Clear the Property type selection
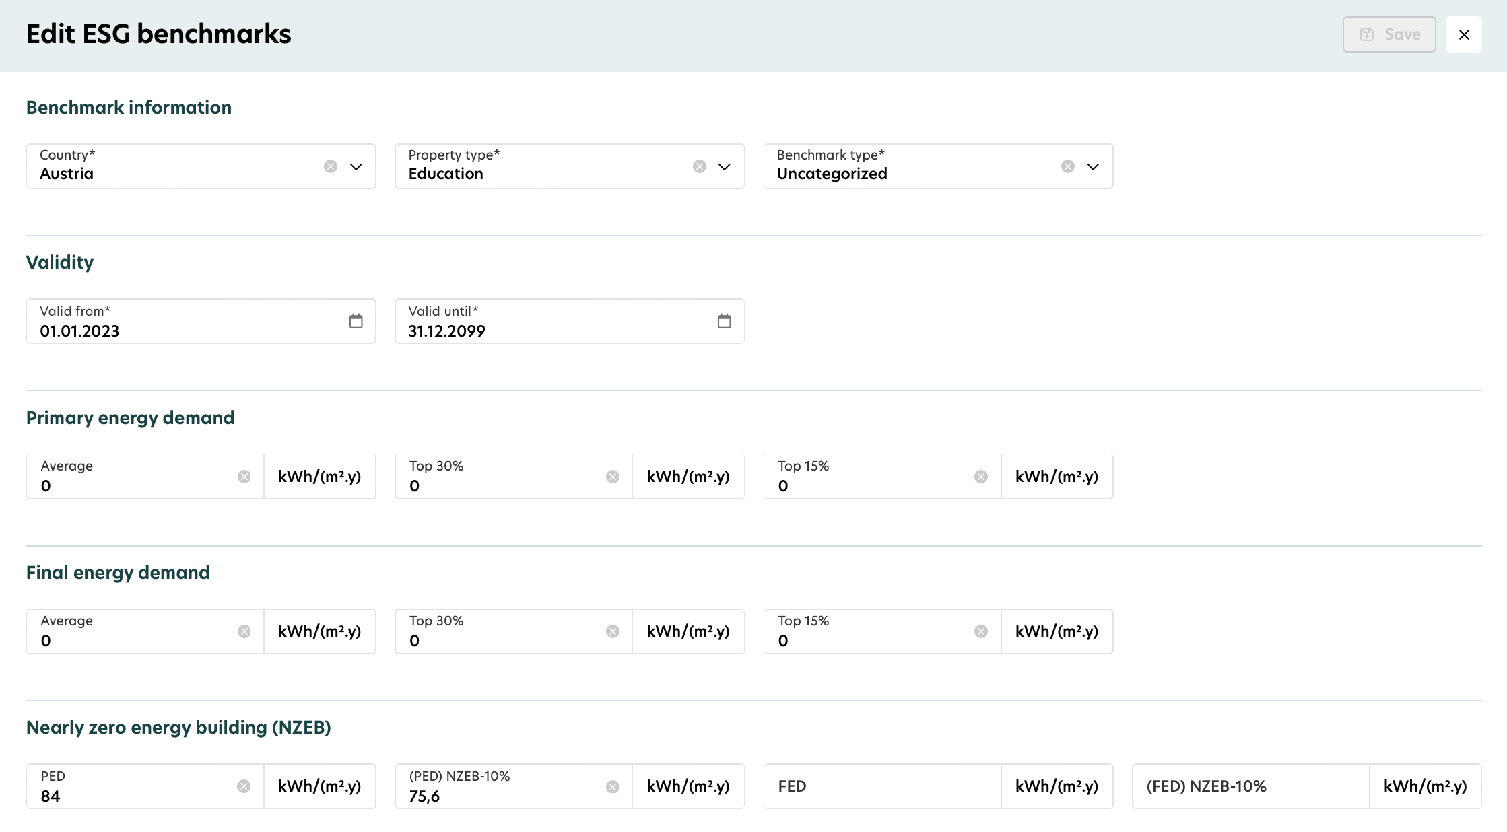Image resolution: width=1507 pixels, height=832 pixels. (699, 166)
